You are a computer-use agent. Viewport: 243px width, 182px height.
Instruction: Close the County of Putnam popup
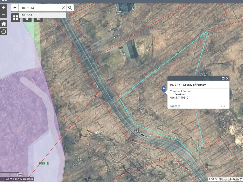[x=227, y=78]
